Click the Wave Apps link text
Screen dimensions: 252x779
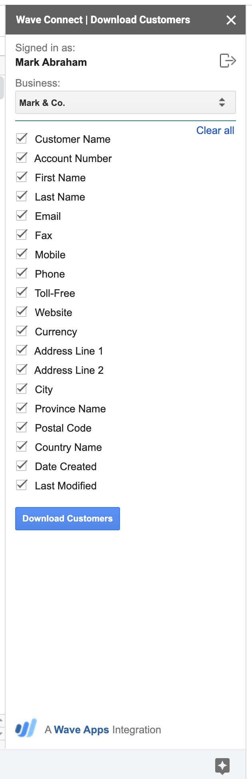pos(81,729)
